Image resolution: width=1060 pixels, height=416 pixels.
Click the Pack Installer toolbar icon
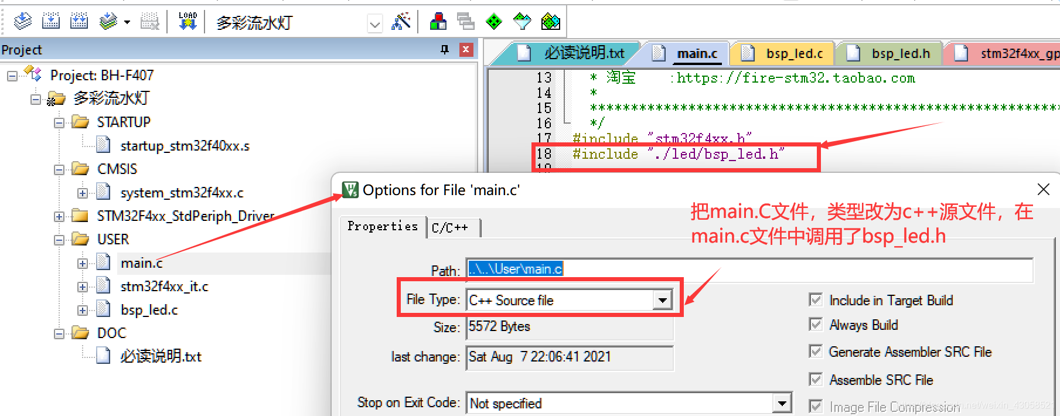coord(550,22)
